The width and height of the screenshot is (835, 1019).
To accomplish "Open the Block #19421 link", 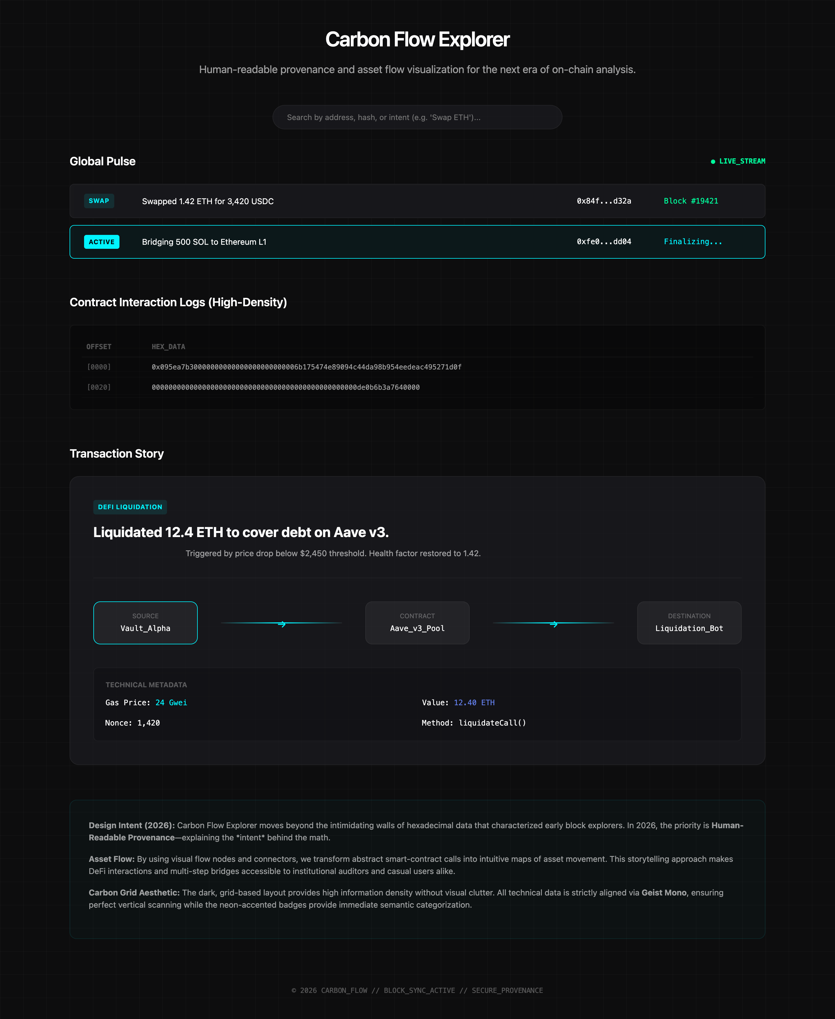I will 691,201.
